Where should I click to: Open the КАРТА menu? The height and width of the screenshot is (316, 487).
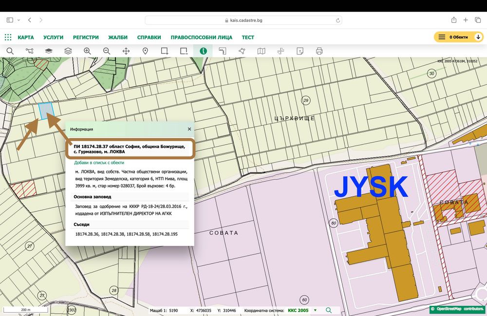pos(26,37)
